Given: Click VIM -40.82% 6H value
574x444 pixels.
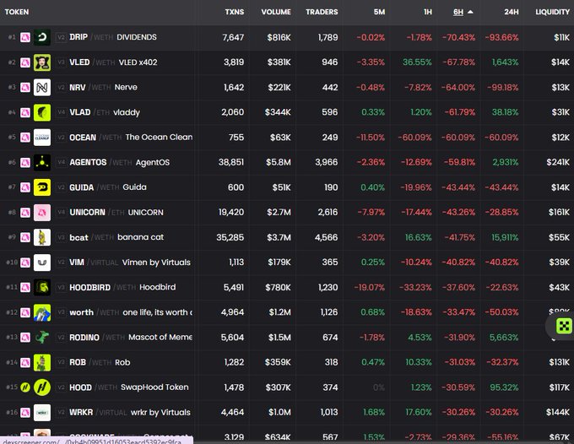Looking at the screenshot, I should (458, 263).
